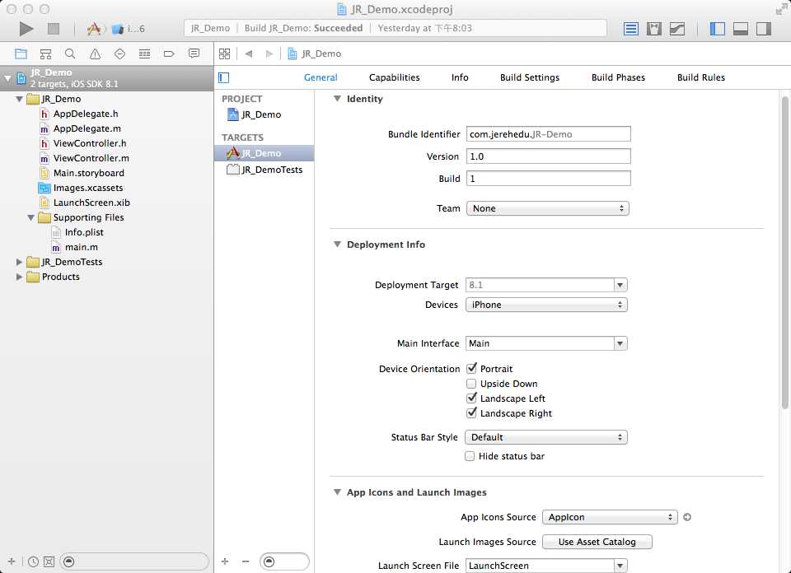The image size is (791, 573).
Task: Open the Devices dropdown showing iPhone
Action: tap(546, 305)
